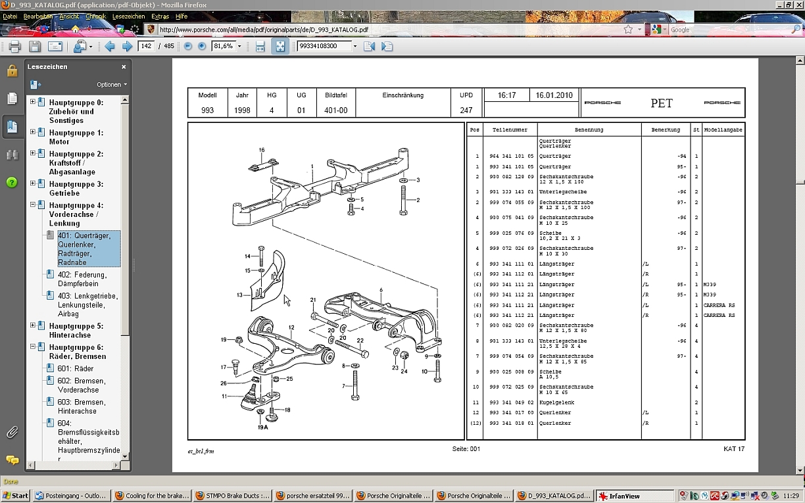Open the Optionen dropdown in bookmarks panel
The width and height of the screenshot is (805, 503).
[x=112, y=85]
